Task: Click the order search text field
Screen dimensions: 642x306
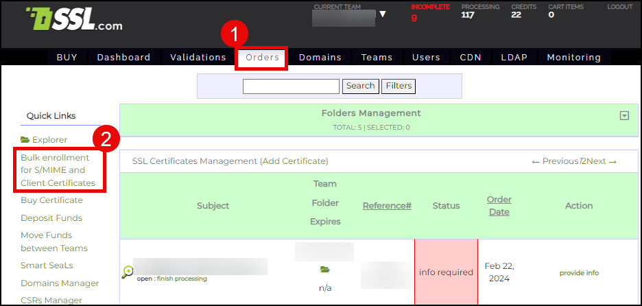Action: point(291,86)
